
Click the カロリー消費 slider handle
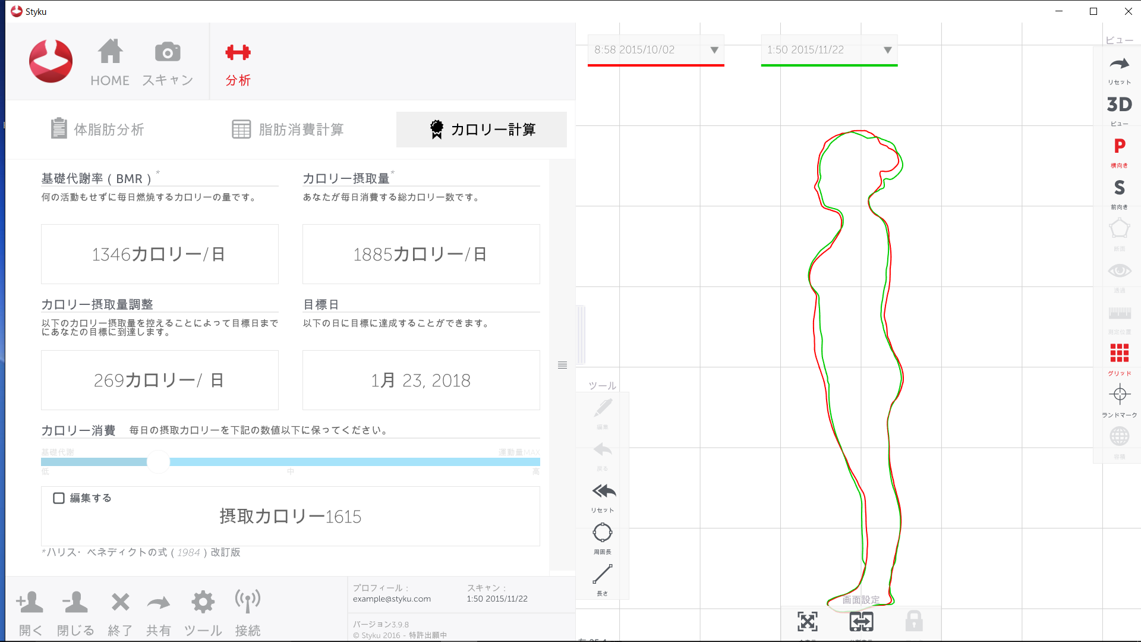click(x=158, y=462)
